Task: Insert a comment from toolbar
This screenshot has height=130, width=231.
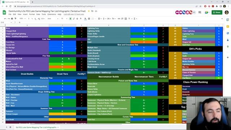Action: click(122, 19)
